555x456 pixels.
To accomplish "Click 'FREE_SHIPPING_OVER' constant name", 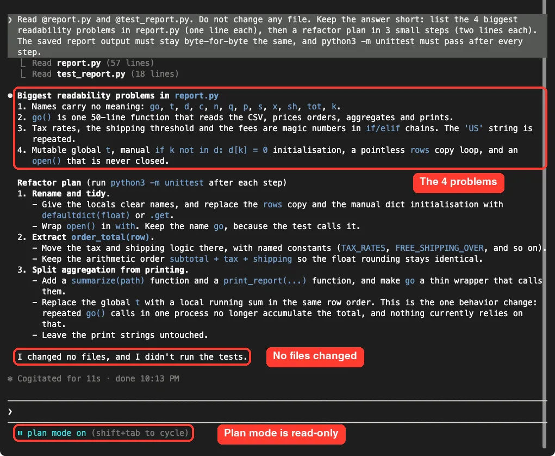I will pos(439,248).
